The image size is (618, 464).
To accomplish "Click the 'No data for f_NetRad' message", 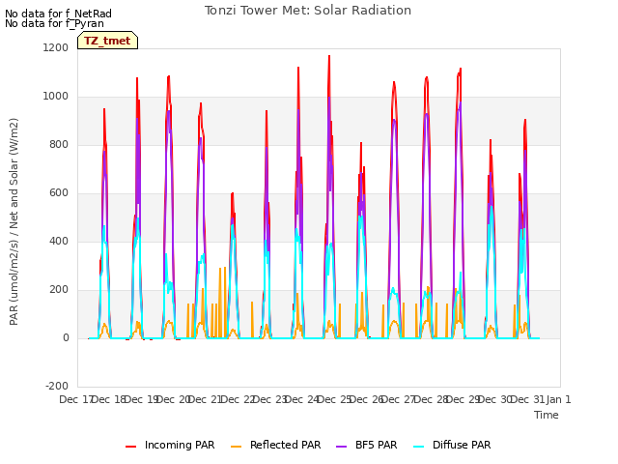I will tap(58, 14).
